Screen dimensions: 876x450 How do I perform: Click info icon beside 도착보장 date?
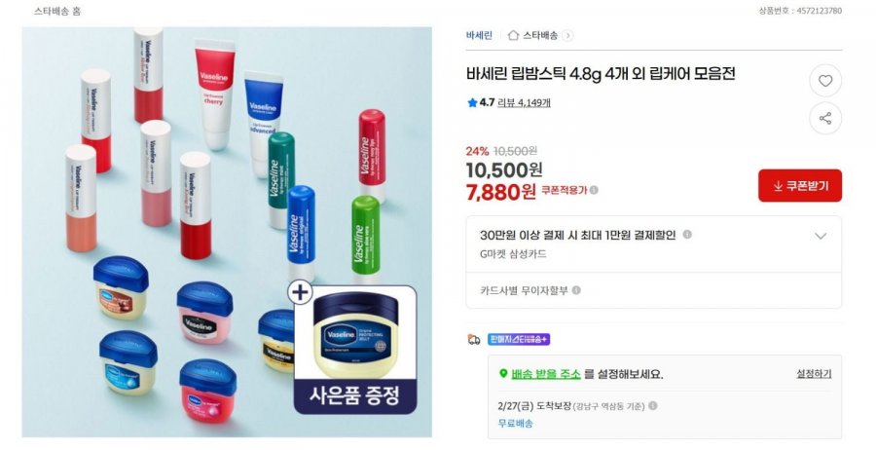coord(652,406)
